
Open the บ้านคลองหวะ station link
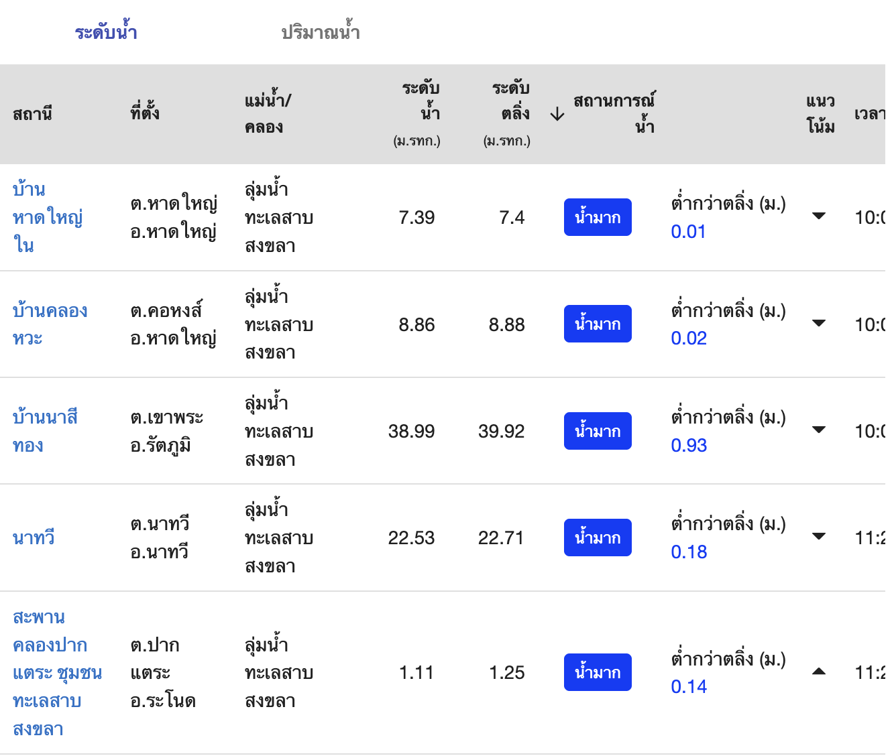(x=50, y=324)
